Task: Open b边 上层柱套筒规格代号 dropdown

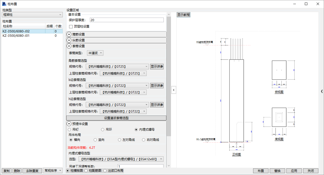Action: coord(123,92)
